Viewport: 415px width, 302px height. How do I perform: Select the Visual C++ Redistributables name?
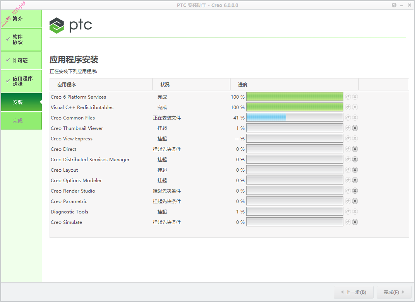(82, 107)
